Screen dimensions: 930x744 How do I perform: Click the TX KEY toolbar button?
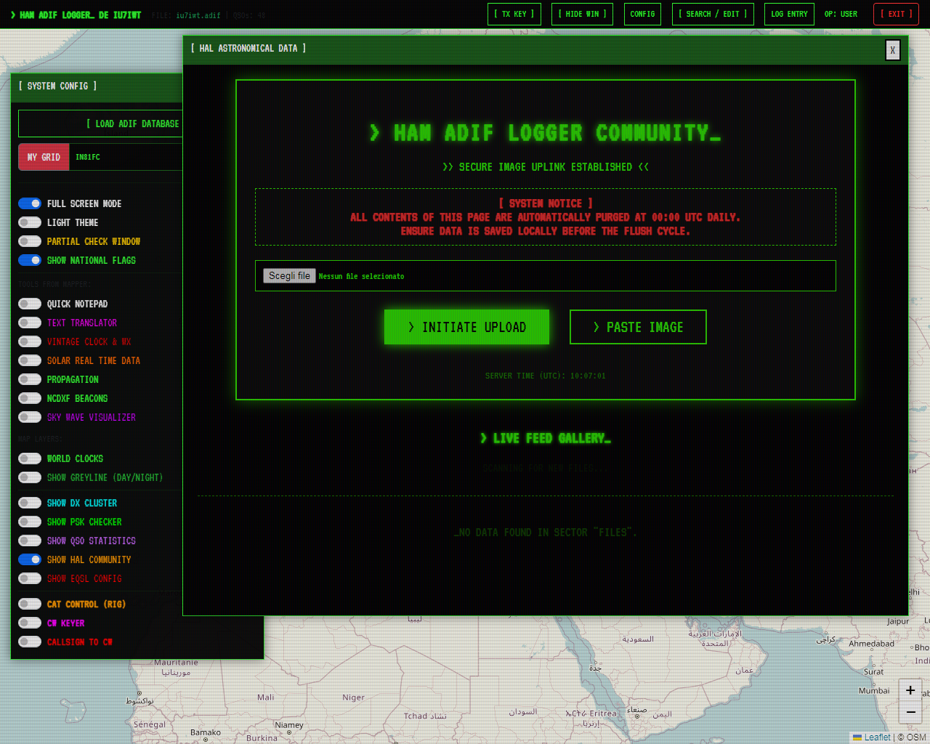pos(514,15)
